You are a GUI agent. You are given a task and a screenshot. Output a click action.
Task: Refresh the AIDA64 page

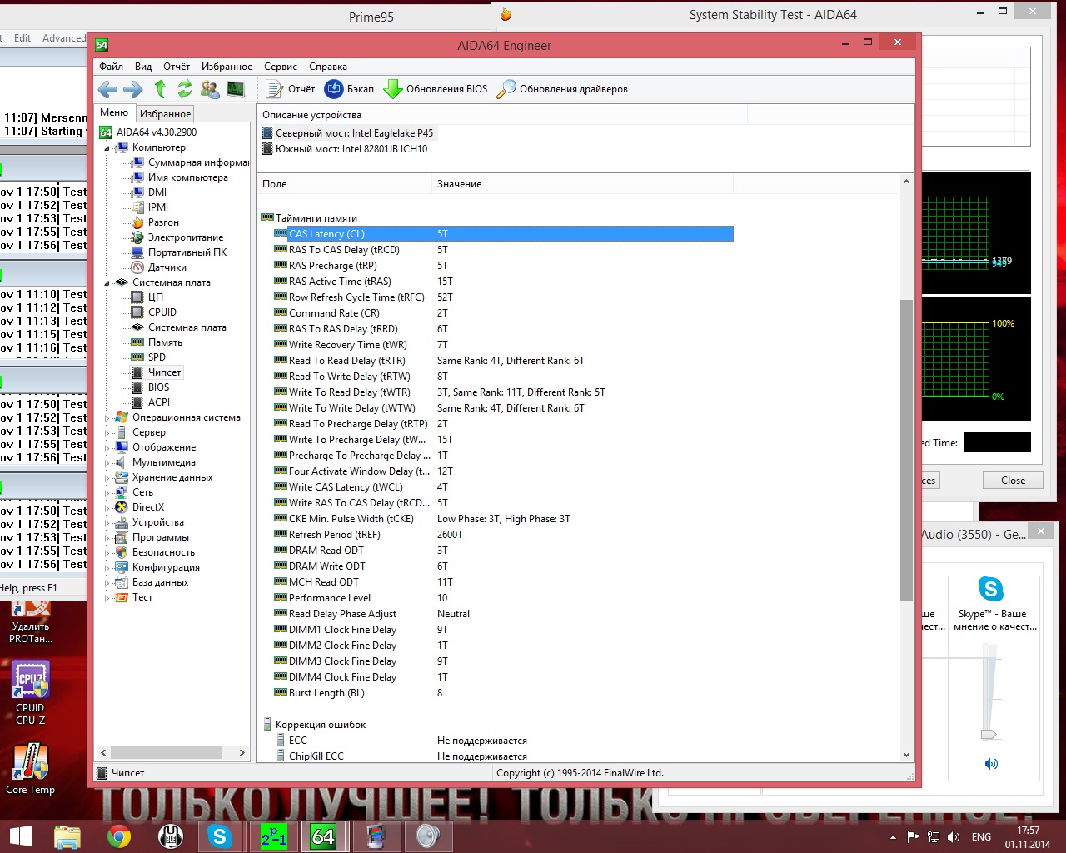pos(185,88)
